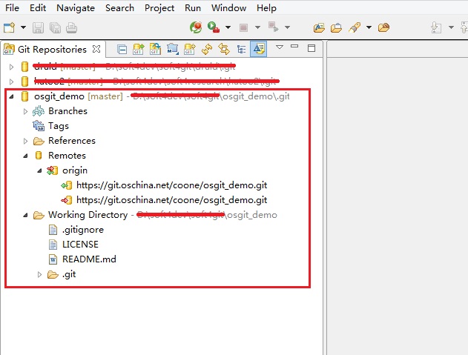Click the Debug icon in main toolbar
468x355 pixels.
(x=196, y=27)
